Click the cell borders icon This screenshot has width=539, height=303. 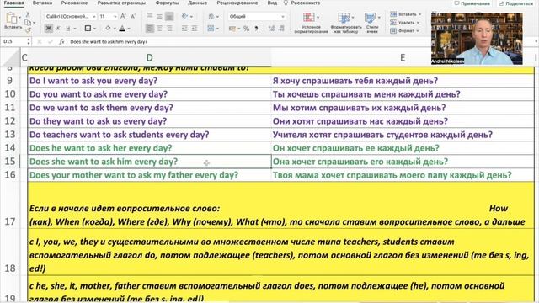(x=88, y=28)
